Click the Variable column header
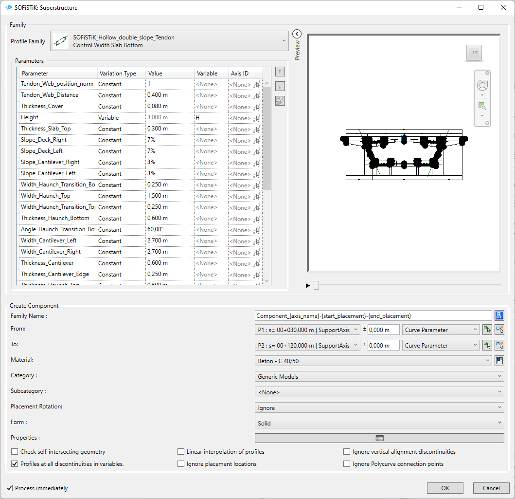 [x=211, y=74]
